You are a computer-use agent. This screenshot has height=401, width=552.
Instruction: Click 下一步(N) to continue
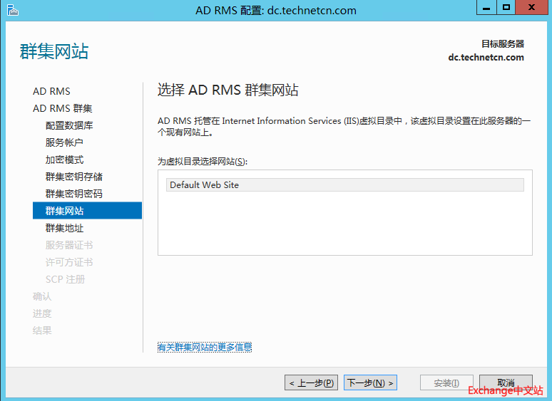pyautogui.click(x=370, y=383)
